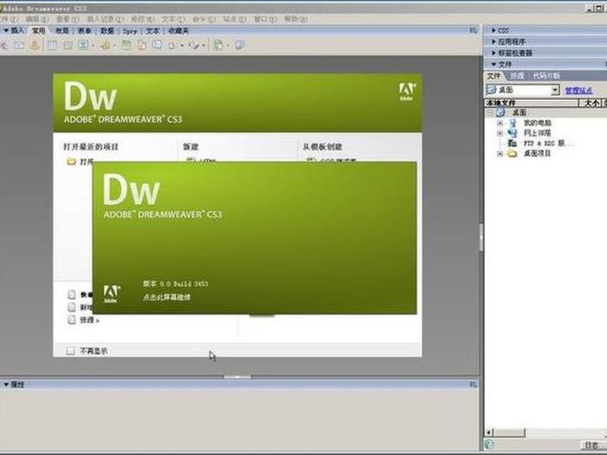Open the 桌面 site dropdown in Files panel
607x455 pixels.
point(555,90)
